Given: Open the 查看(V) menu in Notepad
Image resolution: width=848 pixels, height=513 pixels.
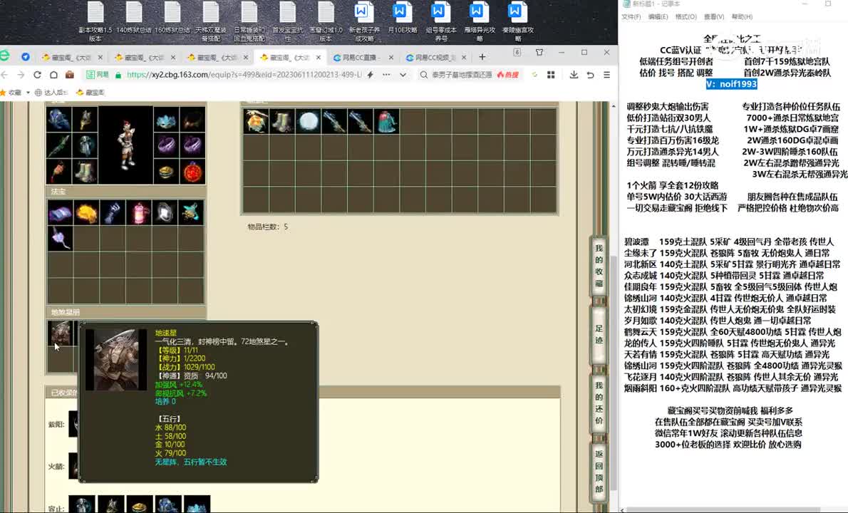Looking at the screenshot, I should (713, 16).
